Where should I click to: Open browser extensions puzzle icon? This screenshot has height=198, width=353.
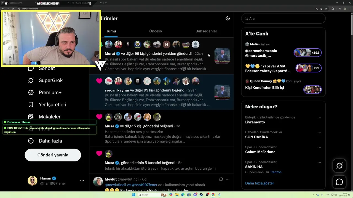[x=333, y=9]
